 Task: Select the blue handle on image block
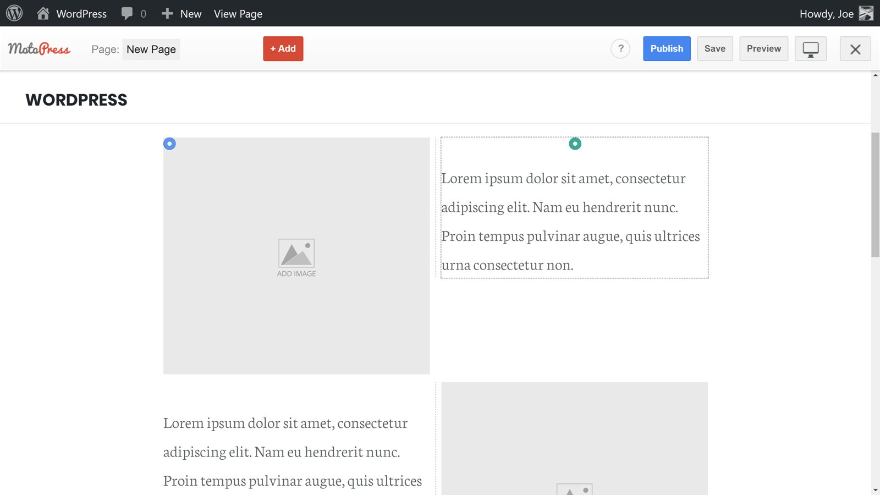click(169, 144)
